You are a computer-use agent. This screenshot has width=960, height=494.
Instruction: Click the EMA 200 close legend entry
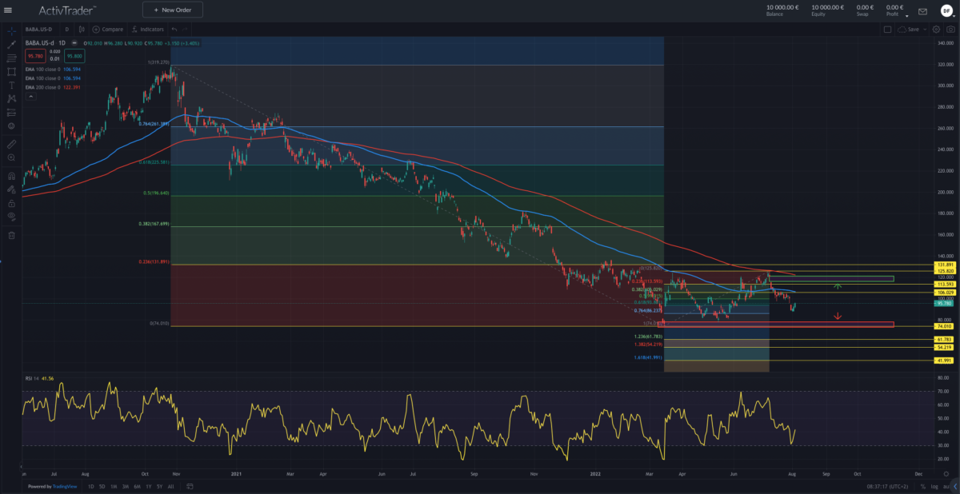tap(53, 87)
